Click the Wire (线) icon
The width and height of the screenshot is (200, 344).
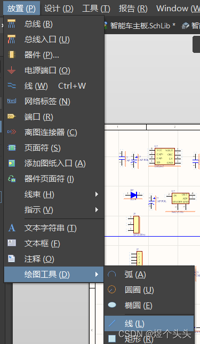pos(11,85)
